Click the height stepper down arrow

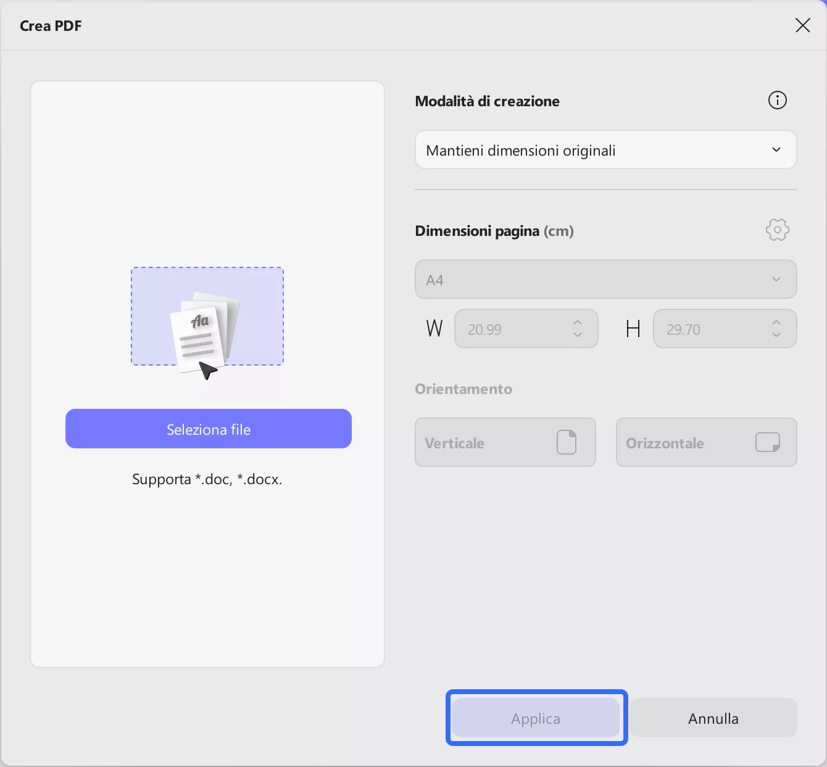[x=776, y=335]
